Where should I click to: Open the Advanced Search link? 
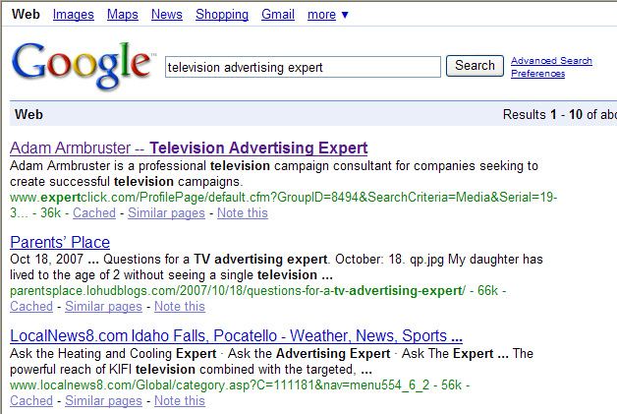tap(551, 61)
